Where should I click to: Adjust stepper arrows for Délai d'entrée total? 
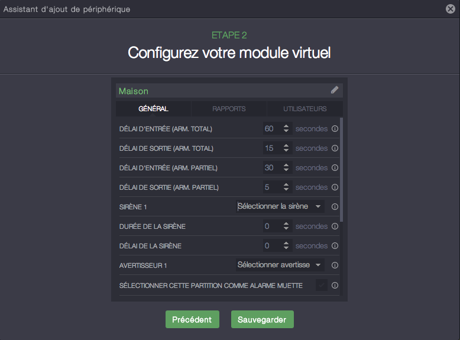pos(286,128)
